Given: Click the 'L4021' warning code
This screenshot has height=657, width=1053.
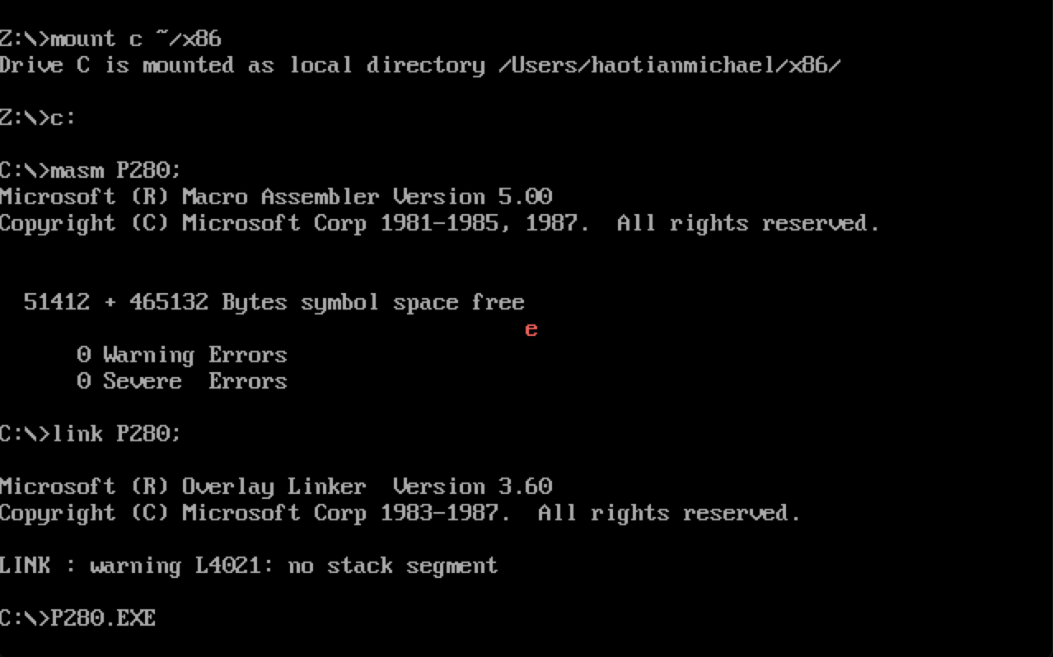Looking at the screenshot, I should point(234,566).
